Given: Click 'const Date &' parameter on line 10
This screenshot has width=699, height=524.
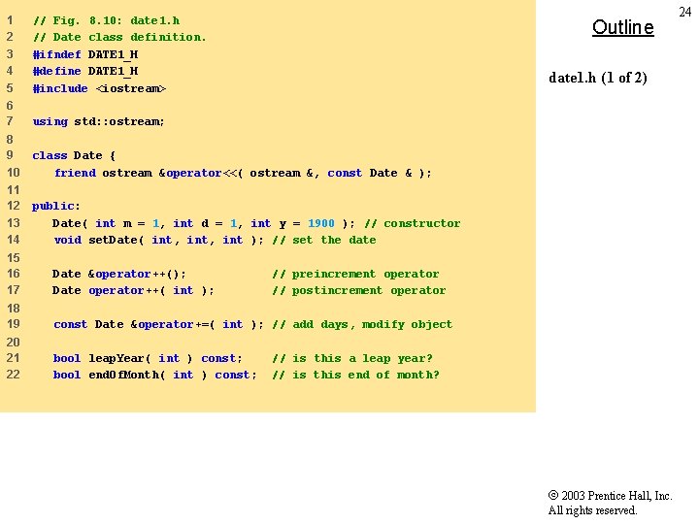Looking at the screenshot, I should [370, 173].
